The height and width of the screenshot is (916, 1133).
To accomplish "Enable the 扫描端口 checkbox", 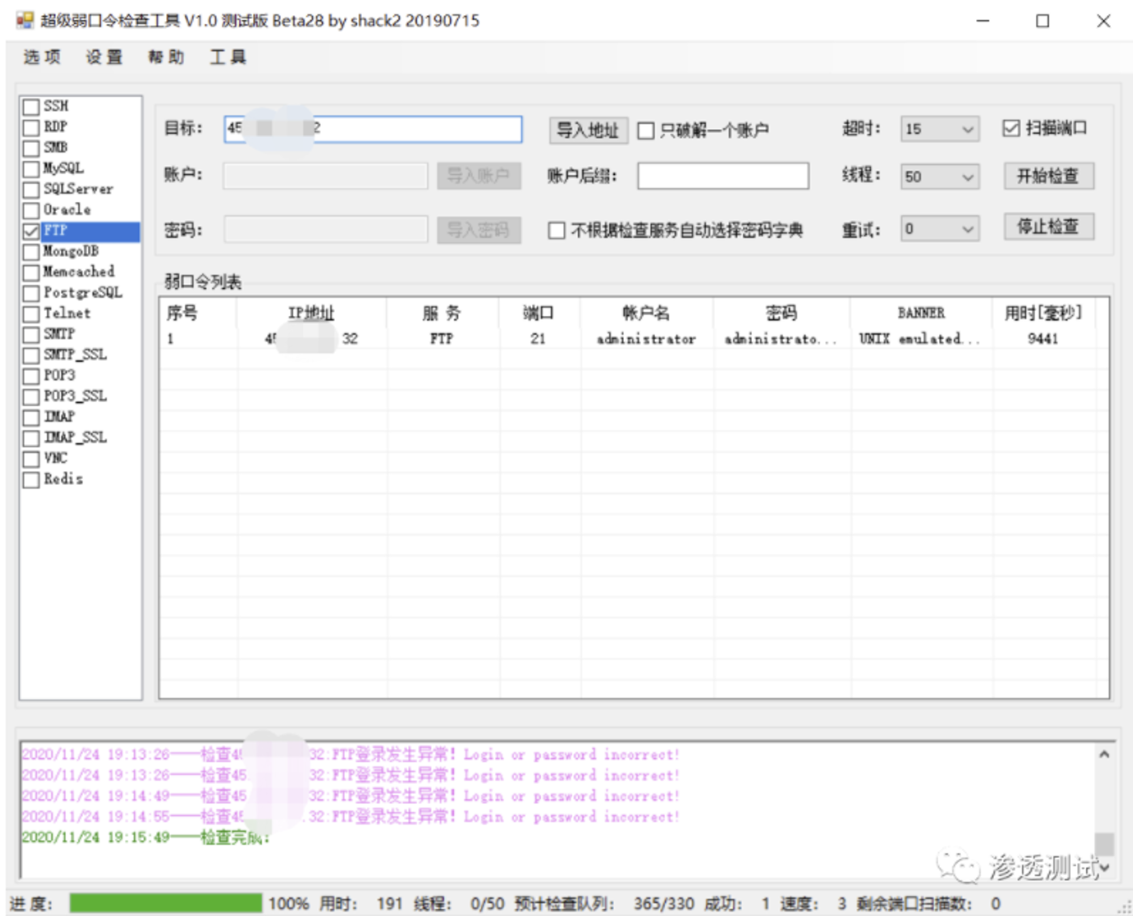I will pos(1011,128).
